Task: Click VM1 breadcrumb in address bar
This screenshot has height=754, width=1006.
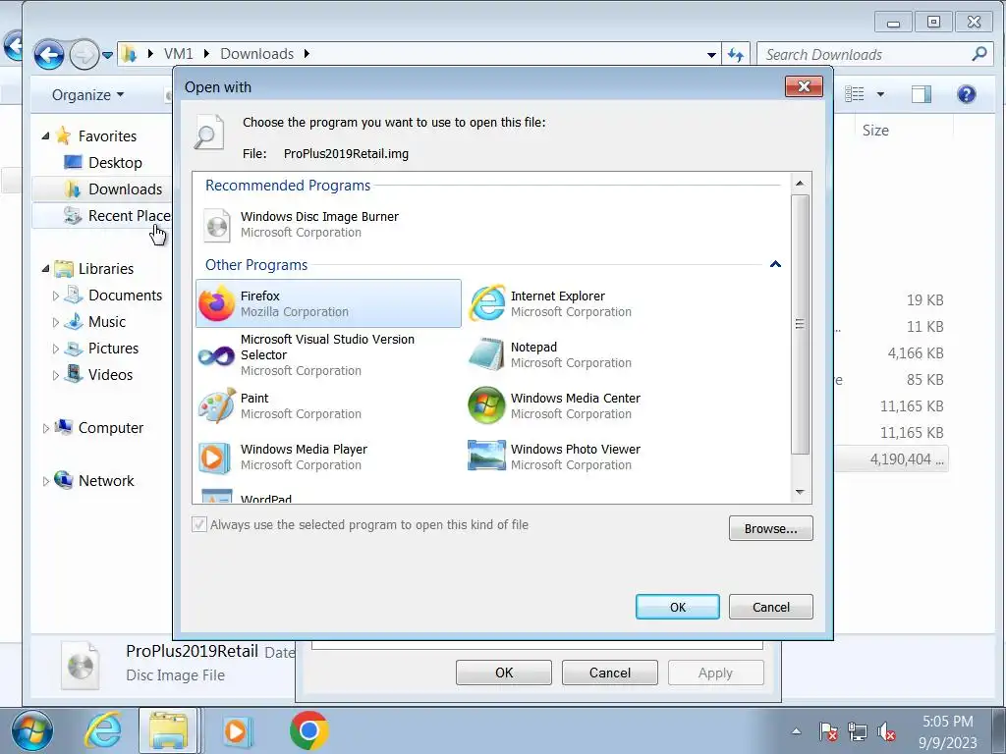Action: coord(179,54)
